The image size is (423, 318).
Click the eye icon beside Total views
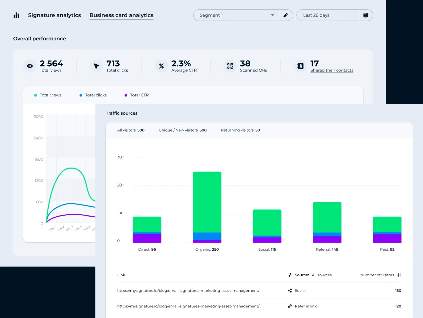(x=30, y=66)
